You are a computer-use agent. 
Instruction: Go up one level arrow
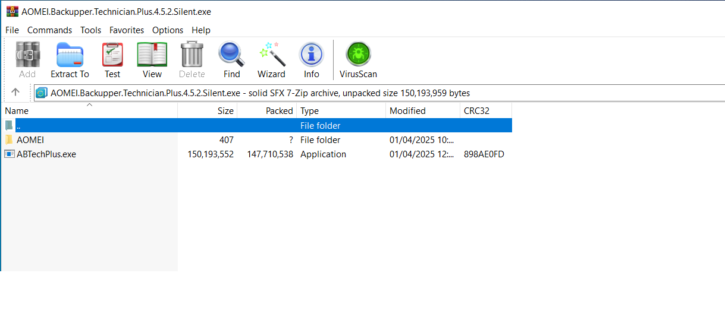pyautogui.click(x=15, y=93)
